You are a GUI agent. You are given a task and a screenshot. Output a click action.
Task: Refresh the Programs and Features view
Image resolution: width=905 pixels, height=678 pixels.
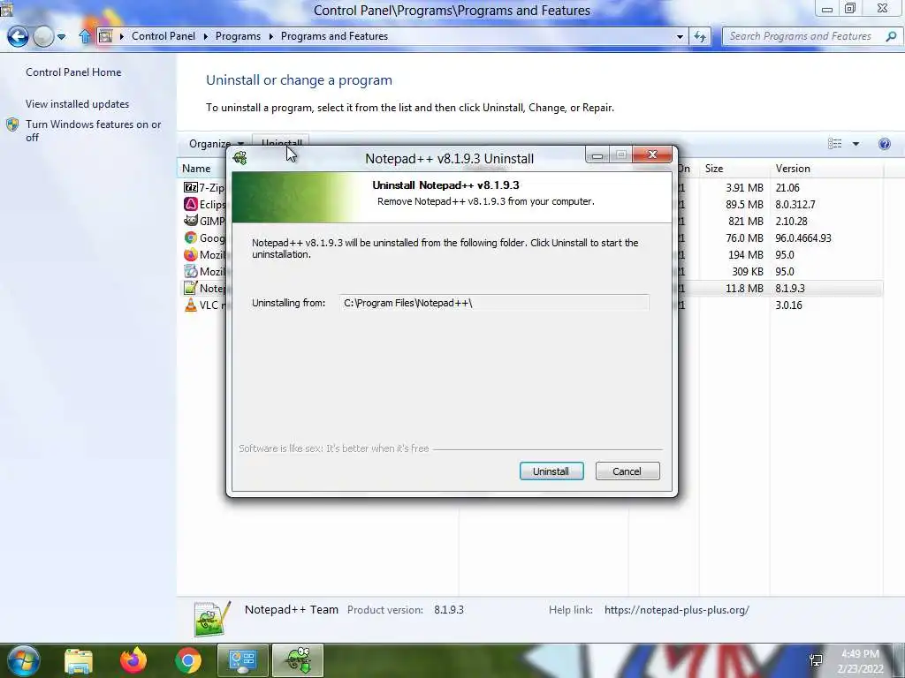click(700, 36)
